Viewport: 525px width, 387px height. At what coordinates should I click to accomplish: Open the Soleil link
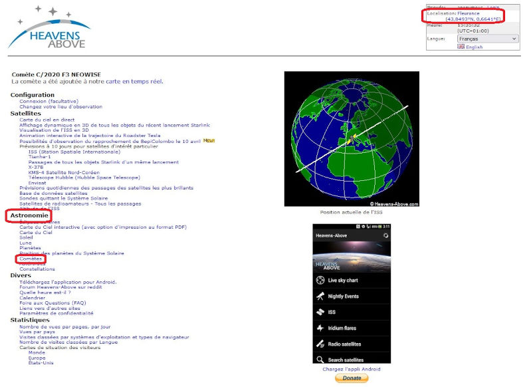pyautogui.click(x=26, y=237)
